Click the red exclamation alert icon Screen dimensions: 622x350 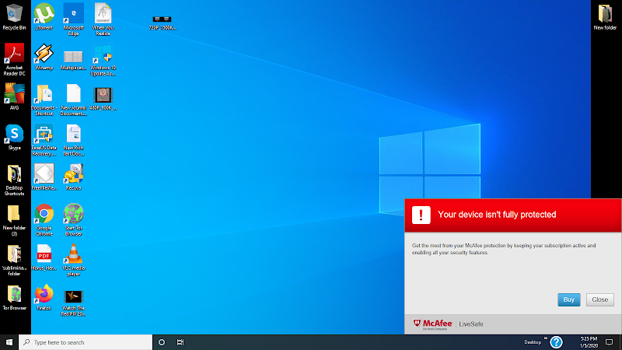pyautogui.click(x=421, y=215)
